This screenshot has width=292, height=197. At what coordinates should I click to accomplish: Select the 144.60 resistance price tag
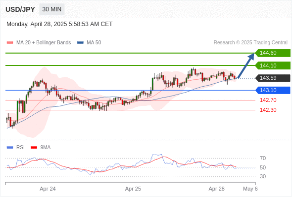click(273, 53)
